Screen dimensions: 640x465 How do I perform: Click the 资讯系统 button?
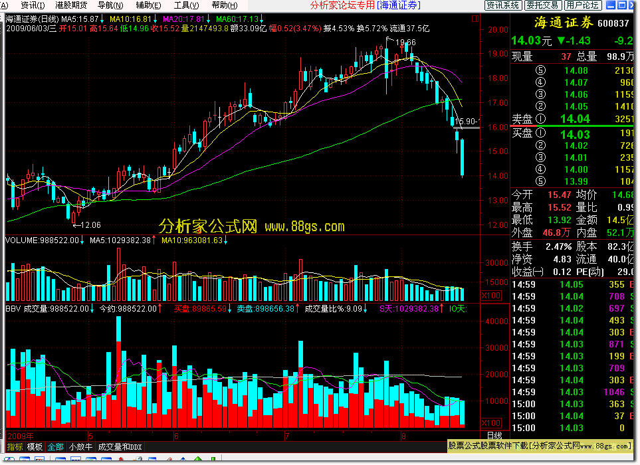point(502,5)
